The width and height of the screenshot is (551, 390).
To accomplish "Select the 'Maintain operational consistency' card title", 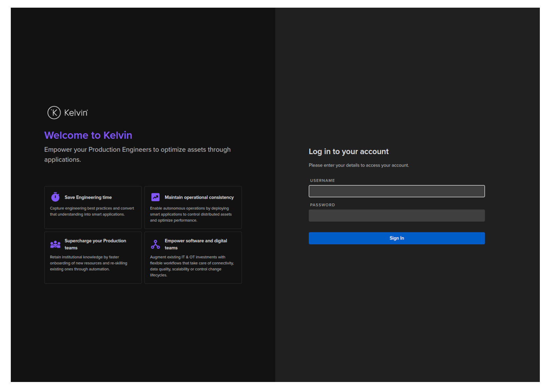I will point(199,197).
